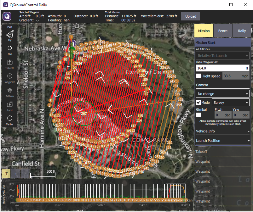The height and width of the screenshot is (212, 253).
Task: Expand the Launch Position section
Action: click(223, 141)
